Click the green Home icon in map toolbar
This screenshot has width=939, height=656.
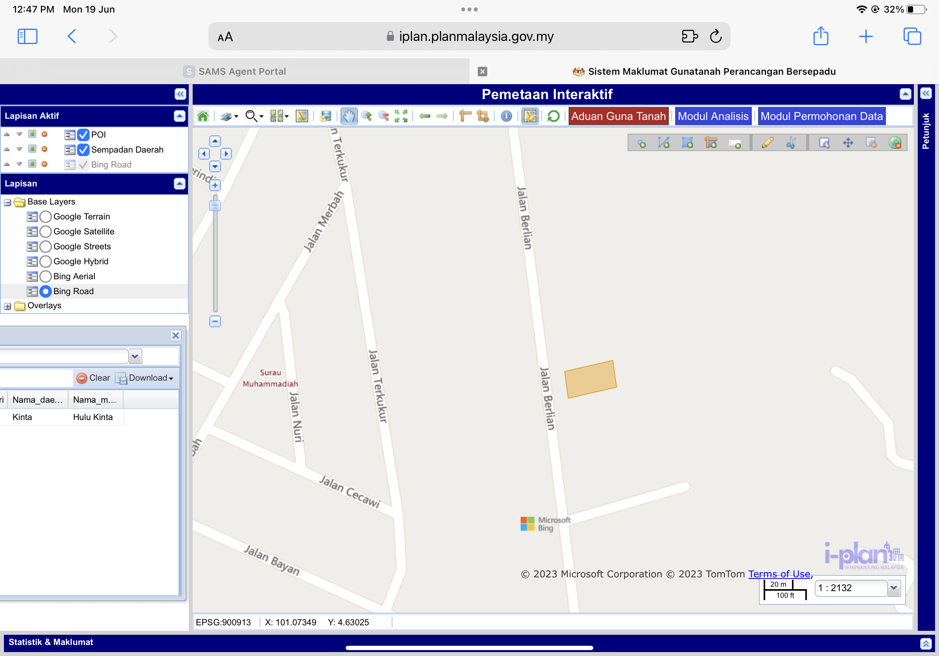tap(203, 116)
